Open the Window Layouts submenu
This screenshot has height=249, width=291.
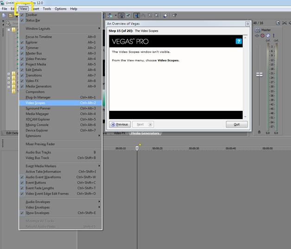[x=60, y=29]
